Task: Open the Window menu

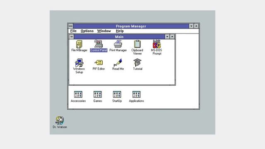Action: pyautogui.click(x=104, y=31)
